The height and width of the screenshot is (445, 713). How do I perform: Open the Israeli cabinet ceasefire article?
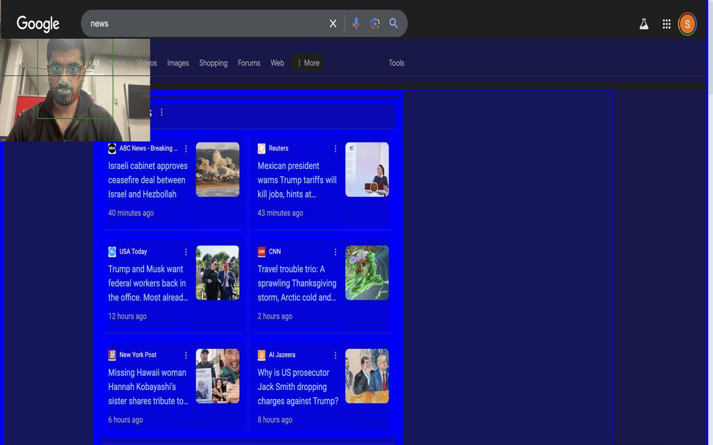tap(148, 180)
